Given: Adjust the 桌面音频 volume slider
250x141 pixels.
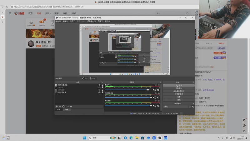Looking at the screenshot, I should tap(128, 106).
